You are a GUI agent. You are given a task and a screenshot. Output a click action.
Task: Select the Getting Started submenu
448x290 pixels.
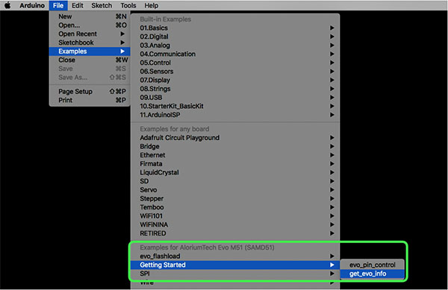click(235, 265)
